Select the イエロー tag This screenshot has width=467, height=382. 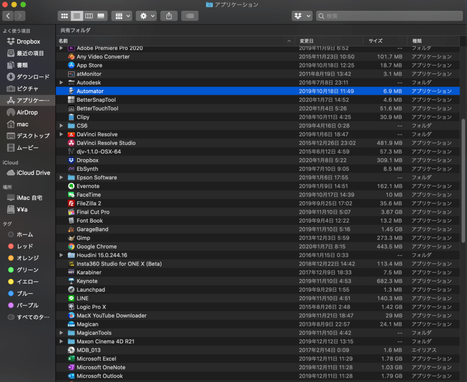coord(27,282)
